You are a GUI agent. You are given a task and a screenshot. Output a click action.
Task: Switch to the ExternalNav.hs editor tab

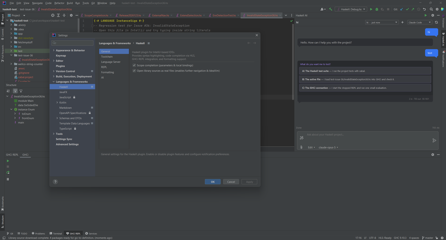coord(161,15)
